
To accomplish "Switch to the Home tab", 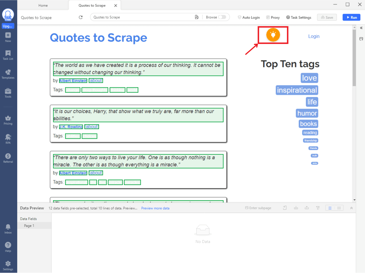I will pos(43,5).
